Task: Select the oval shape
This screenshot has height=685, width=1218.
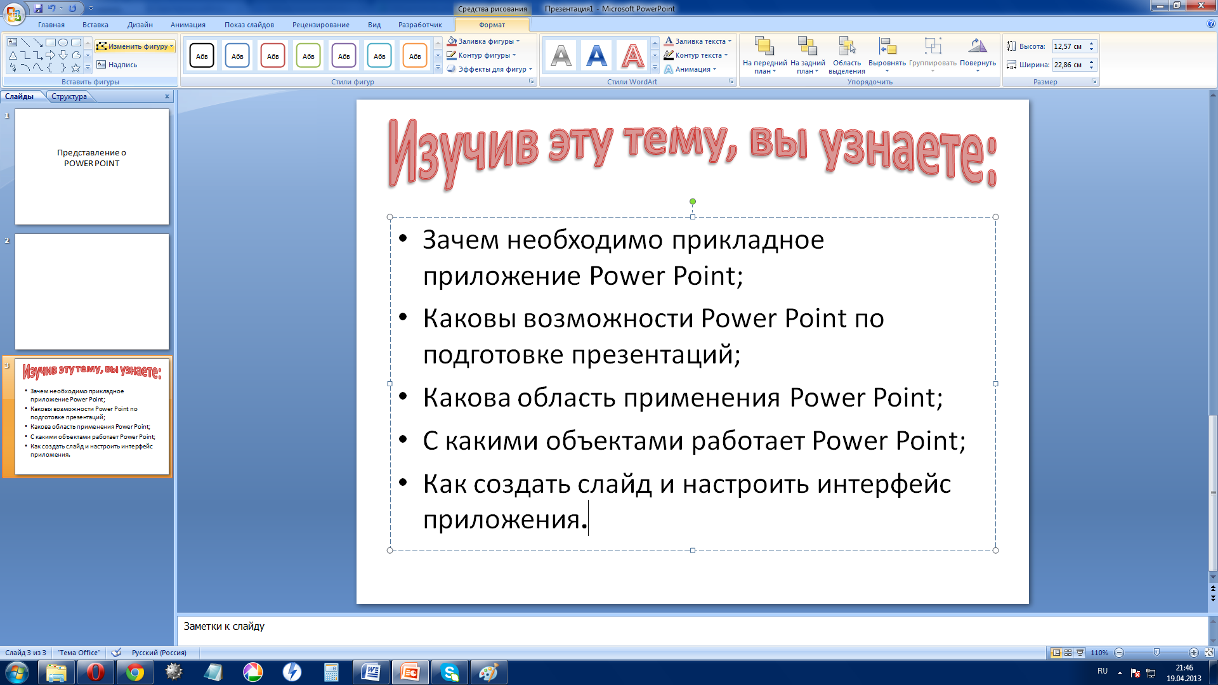Action: point(63,42)
